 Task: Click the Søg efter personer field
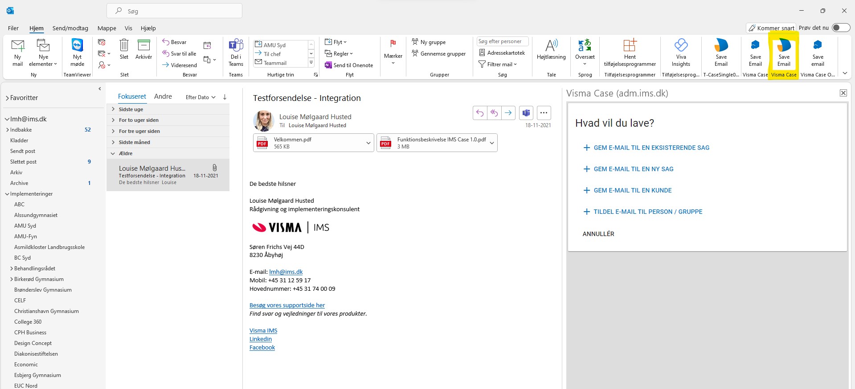point(503,41)
